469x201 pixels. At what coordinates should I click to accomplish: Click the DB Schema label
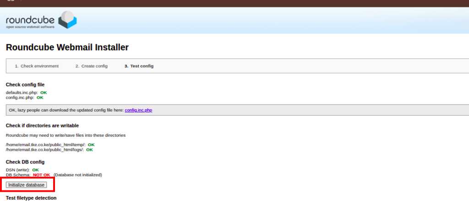point(18,175)
